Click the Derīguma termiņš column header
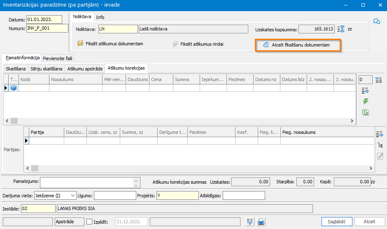 (173, 132)
